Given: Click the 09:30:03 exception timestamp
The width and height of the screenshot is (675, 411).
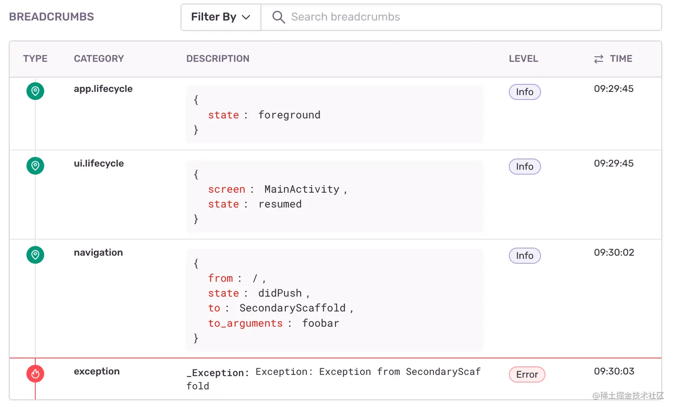Looking at the screenshot, I should pos(614,371).
